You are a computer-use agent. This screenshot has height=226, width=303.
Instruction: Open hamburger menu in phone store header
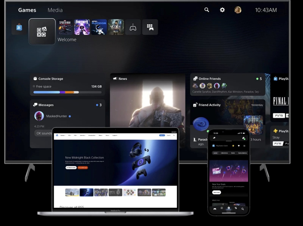pyautogui.click(x=244, y=146)
